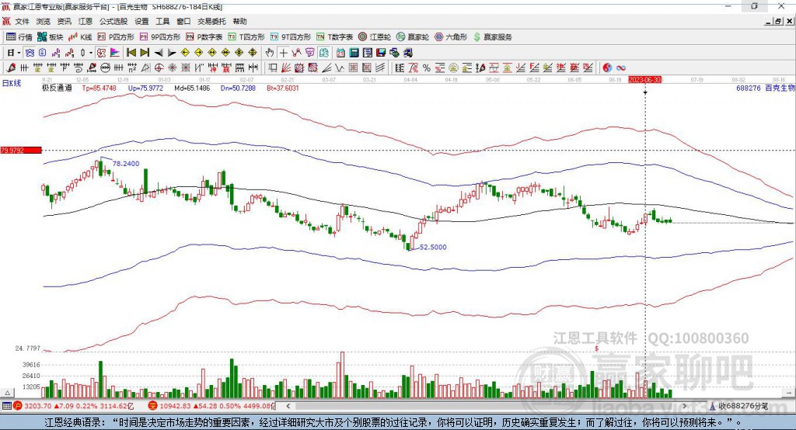Click the network globe icon

click(394, 53)
